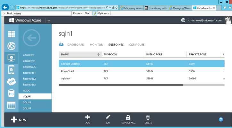Screen dimensions: 232x128
Task: Switch to the CONFIGURE tab
Action: [137, 45]
